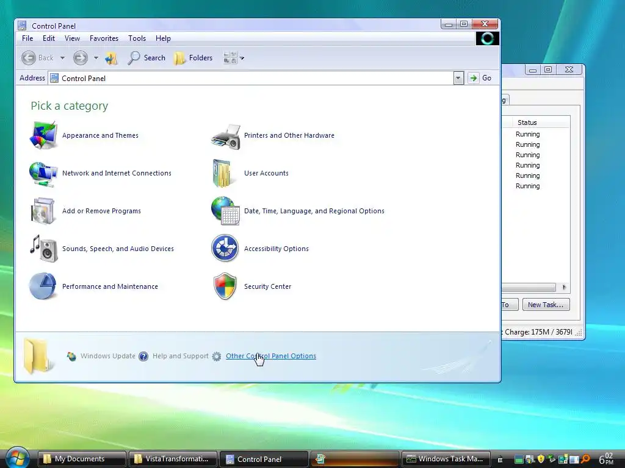
Task: Open the Windows Update link
Action: 108,356
